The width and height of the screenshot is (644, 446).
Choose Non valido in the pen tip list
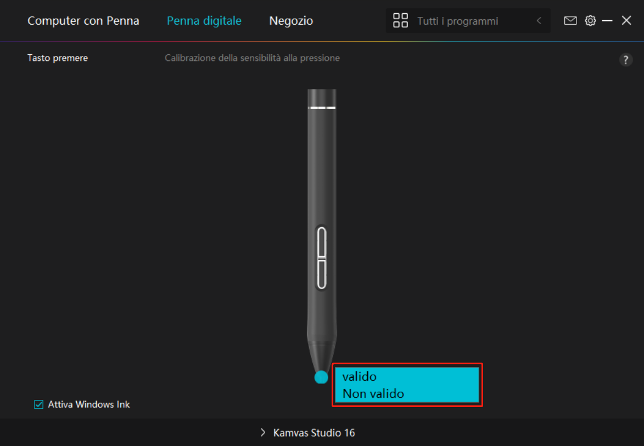(x=373, y=393)
